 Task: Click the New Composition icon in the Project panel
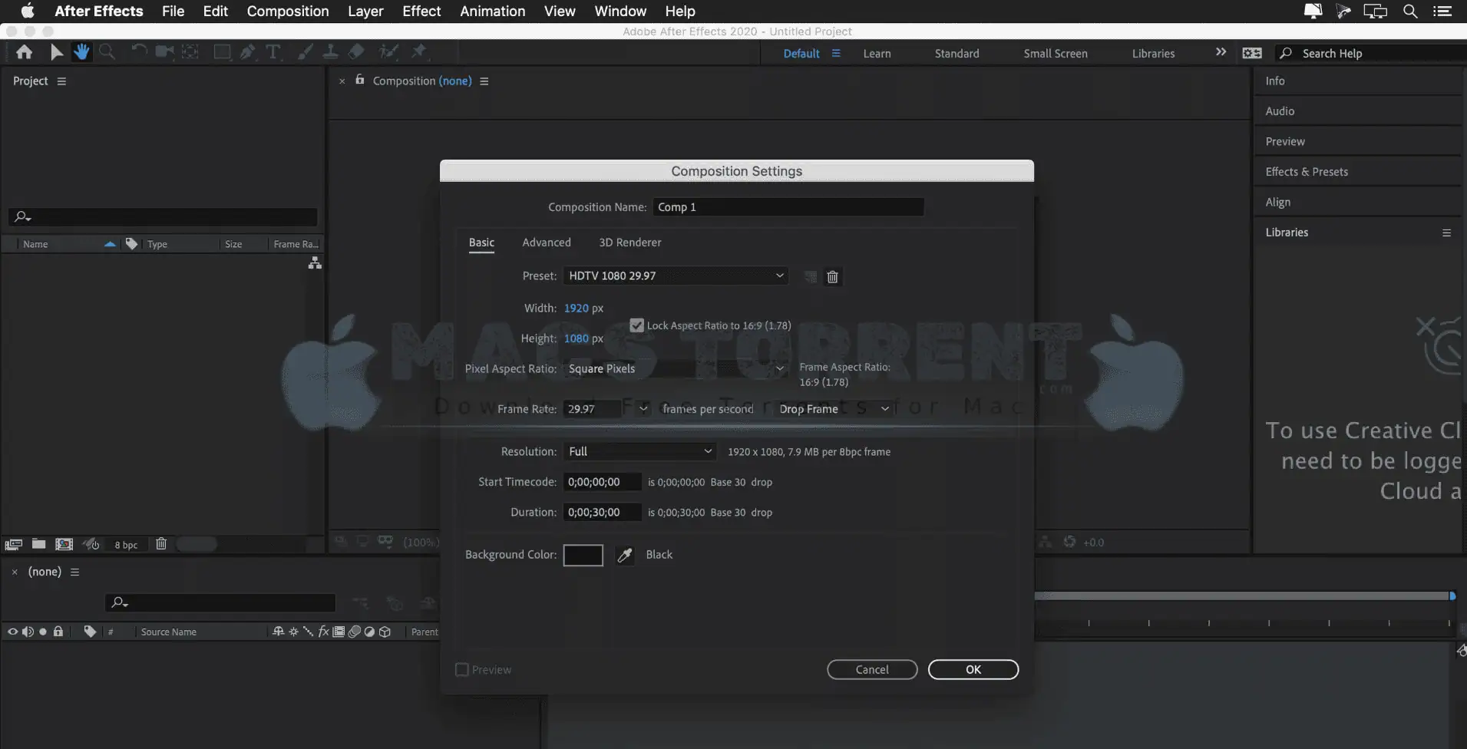(64, 544)
